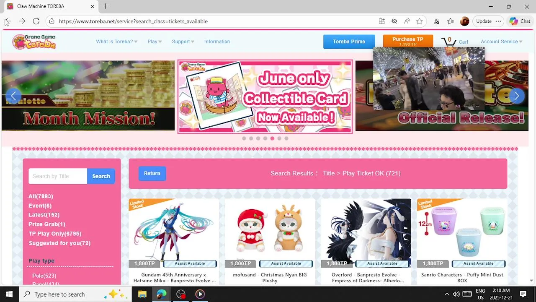Open File Explorer from taskbar
The width and height of the screenshot is (536, 302).
point(142,294)
